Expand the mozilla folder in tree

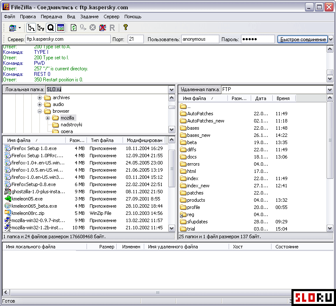point(48,118)
